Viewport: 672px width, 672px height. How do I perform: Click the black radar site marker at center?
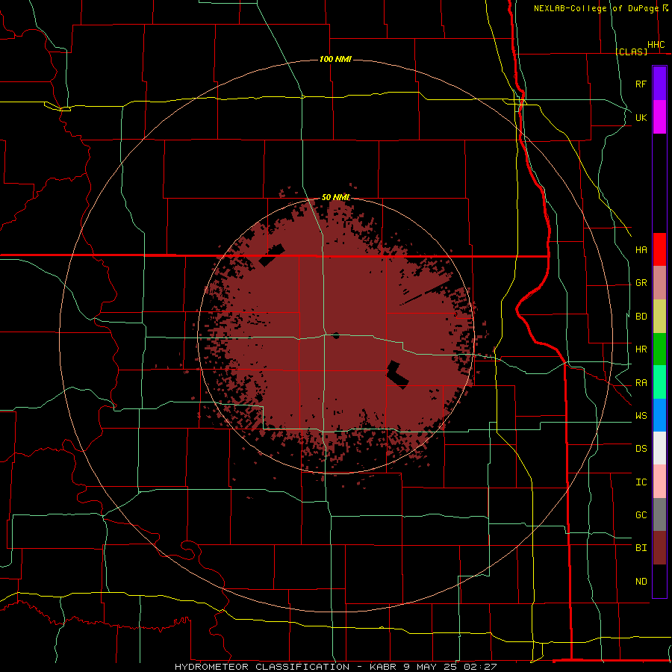click(336, 335)
